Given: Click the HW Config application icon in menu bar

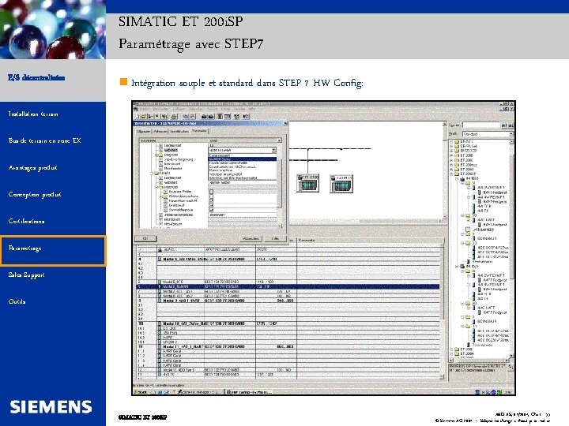Looking at the screenshot, I should point(136,109).
